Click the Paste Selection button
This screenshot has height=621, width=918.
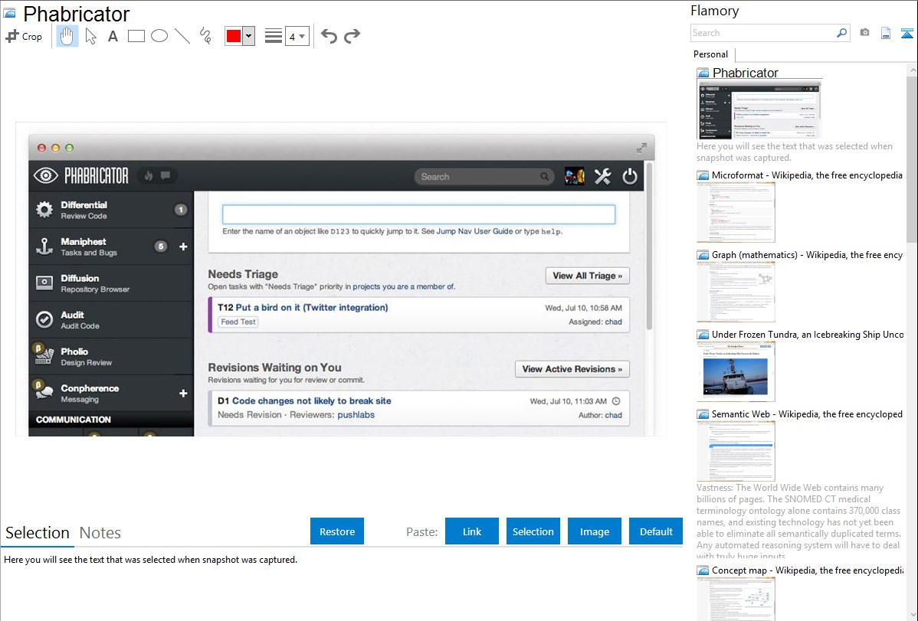(x=533, y=531)
